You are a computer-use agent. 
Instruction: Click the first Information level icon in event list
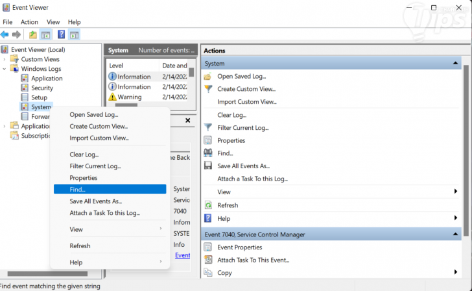(112, 77)
